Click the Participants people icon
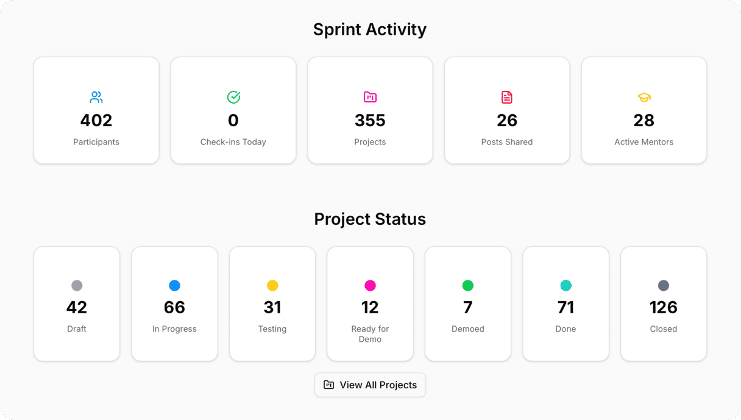741x420 pixels. [x=96, y=96]
